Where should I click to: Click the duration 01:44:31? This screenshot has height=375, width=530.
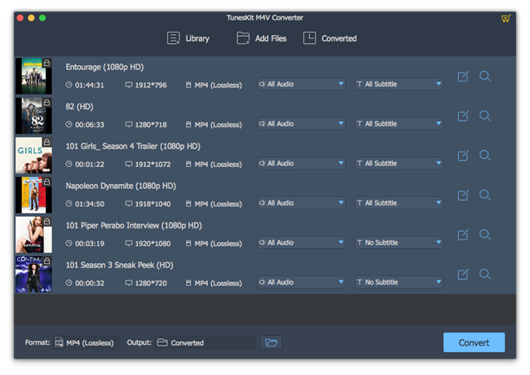89,85
